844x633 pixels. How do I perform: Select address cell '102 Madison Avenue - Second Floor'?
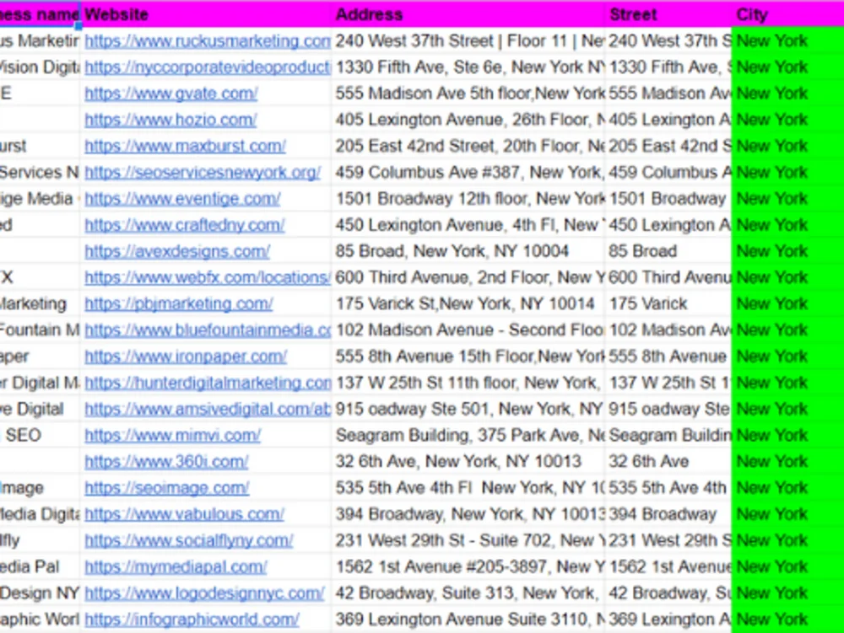coord(468,330)
